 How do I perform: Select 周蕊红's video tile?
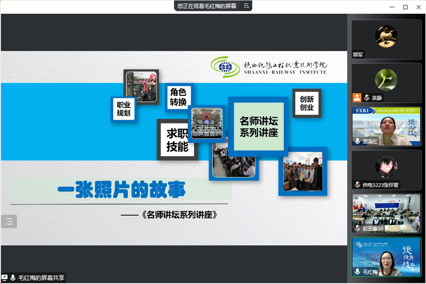coord(386,126)
